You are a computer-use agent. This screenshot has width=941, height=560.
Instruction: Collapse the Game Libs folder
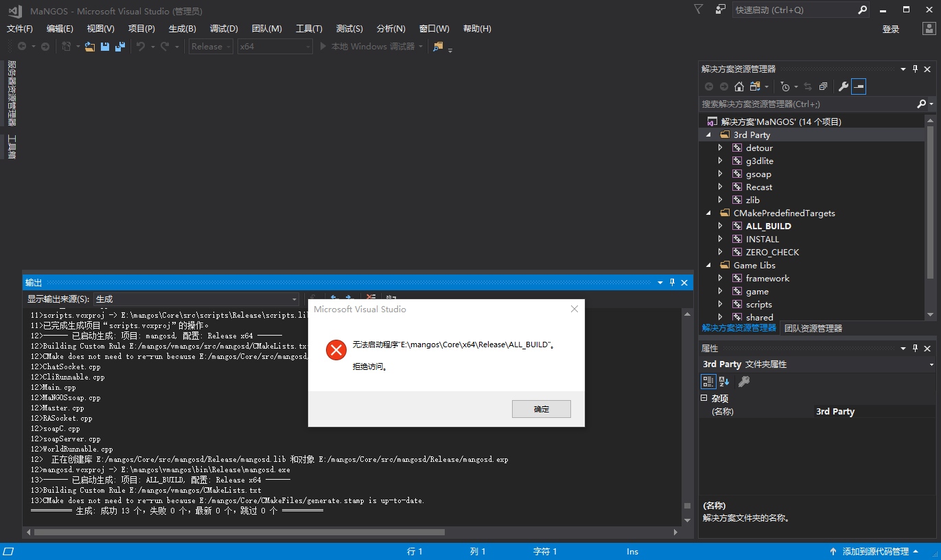(x=709, y=266)
